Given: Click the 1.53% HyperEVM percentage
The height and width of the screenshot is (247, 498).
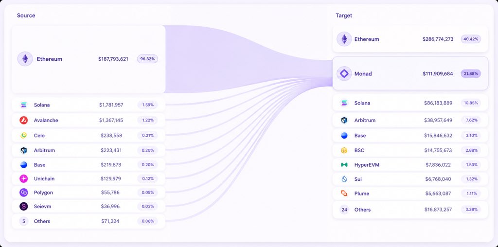Looking at the screenshot, I should tap(471, 165).
